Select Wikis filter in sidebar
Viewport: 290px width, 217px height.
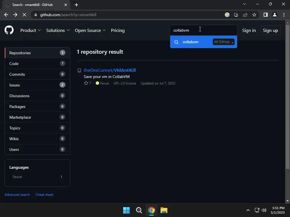tap(37, 138)
